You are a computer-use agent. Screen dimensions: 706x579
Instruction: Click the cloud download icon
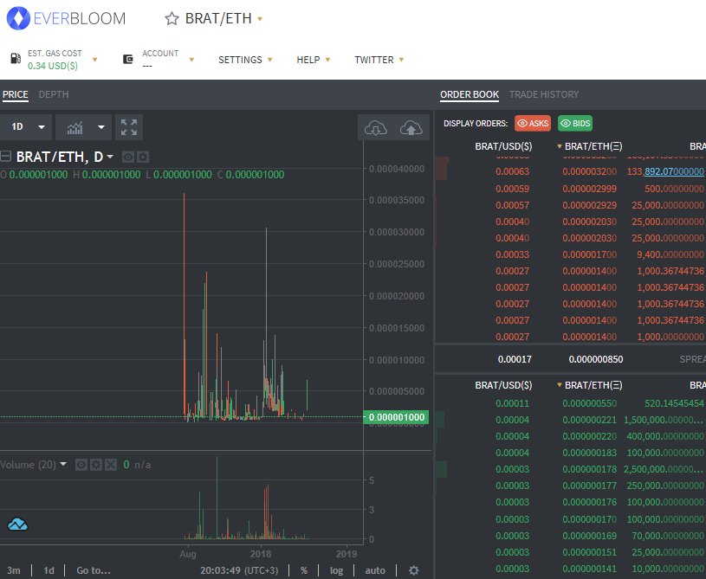[375, 128]
